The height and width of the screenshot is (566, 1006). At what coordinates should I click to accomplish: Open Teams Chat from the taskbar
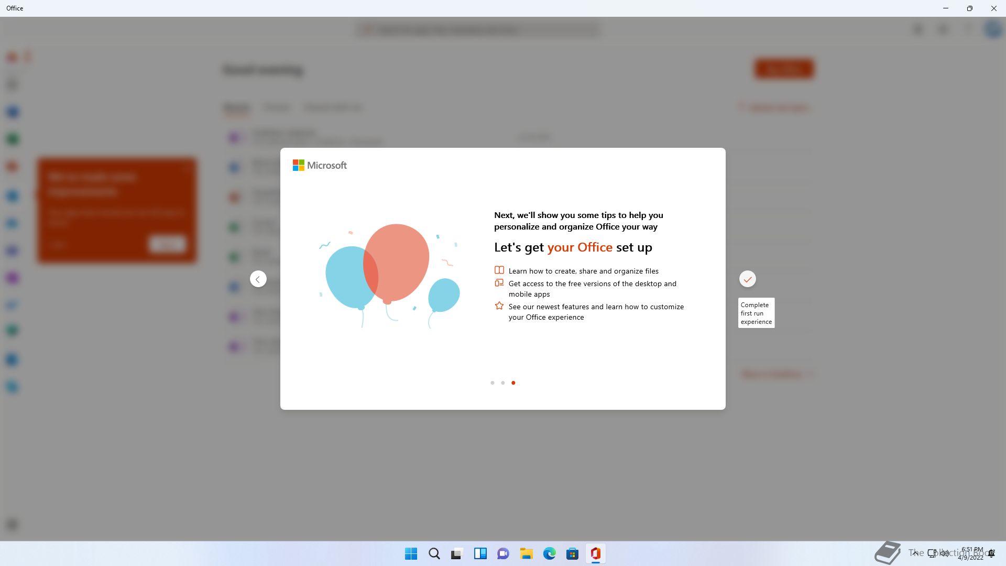coord(504,553)
